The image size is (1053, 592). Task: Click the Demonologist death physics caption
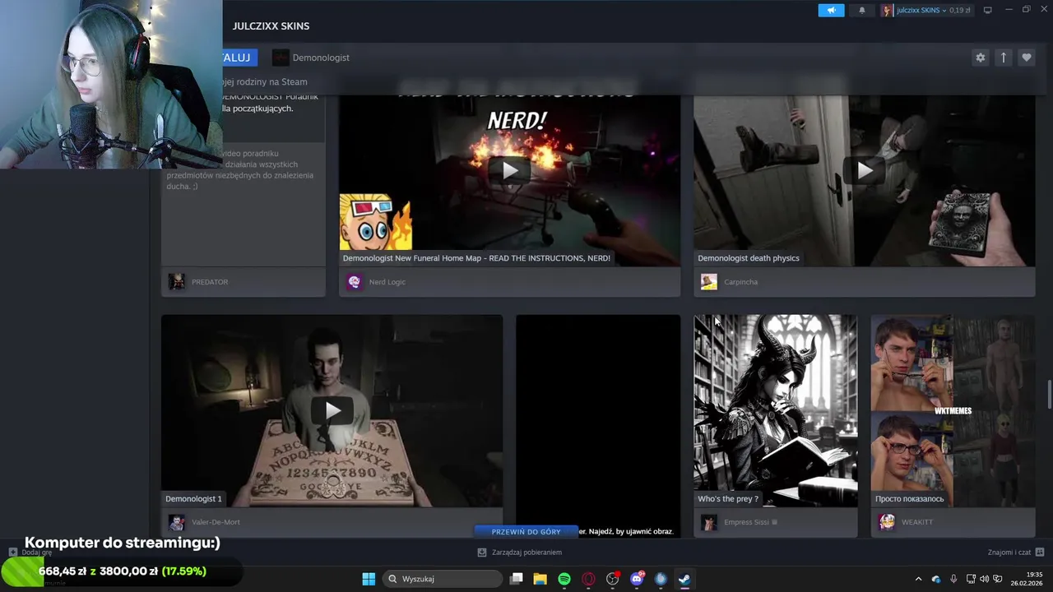pyautogui.click(x=749, y=258)
